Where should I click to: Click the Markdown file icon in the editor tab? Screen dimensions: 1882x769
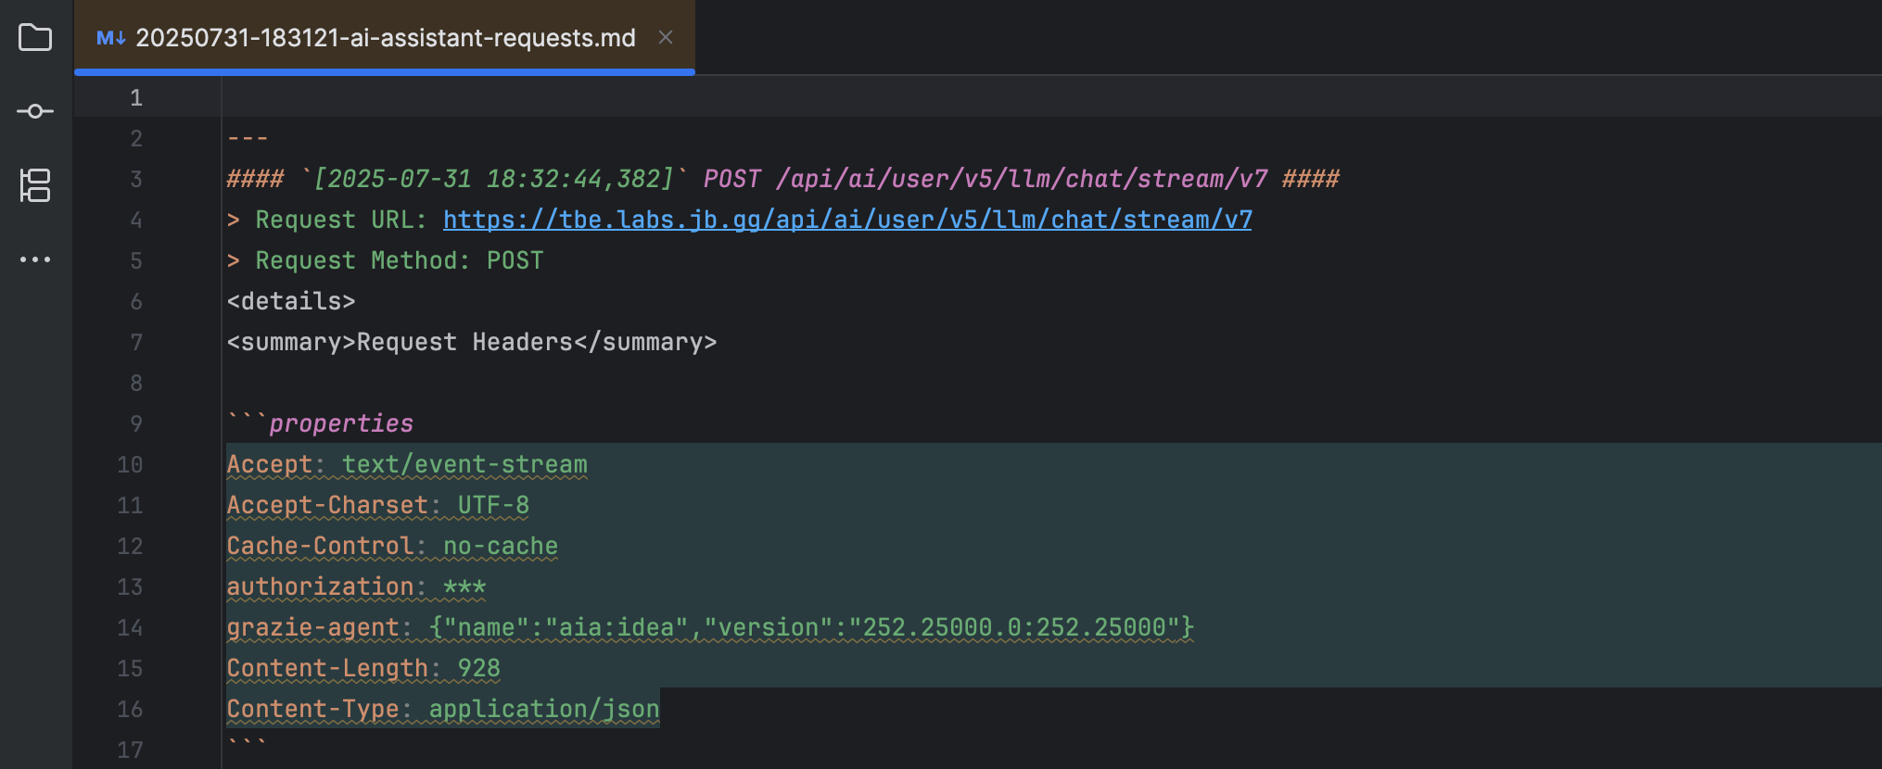click(110, 38)
